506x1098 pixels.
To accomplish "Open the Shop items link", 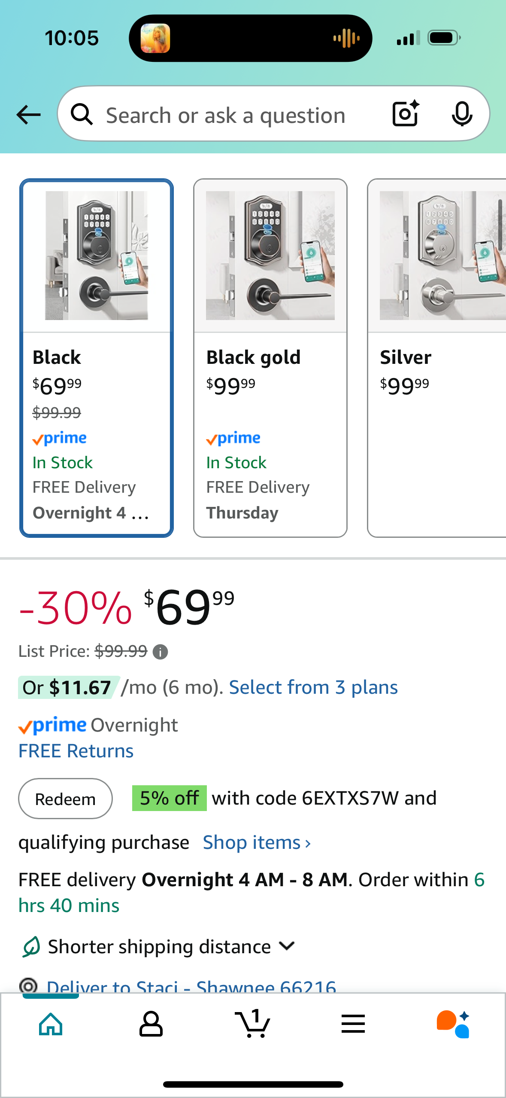I will click(x=257, y=843).
